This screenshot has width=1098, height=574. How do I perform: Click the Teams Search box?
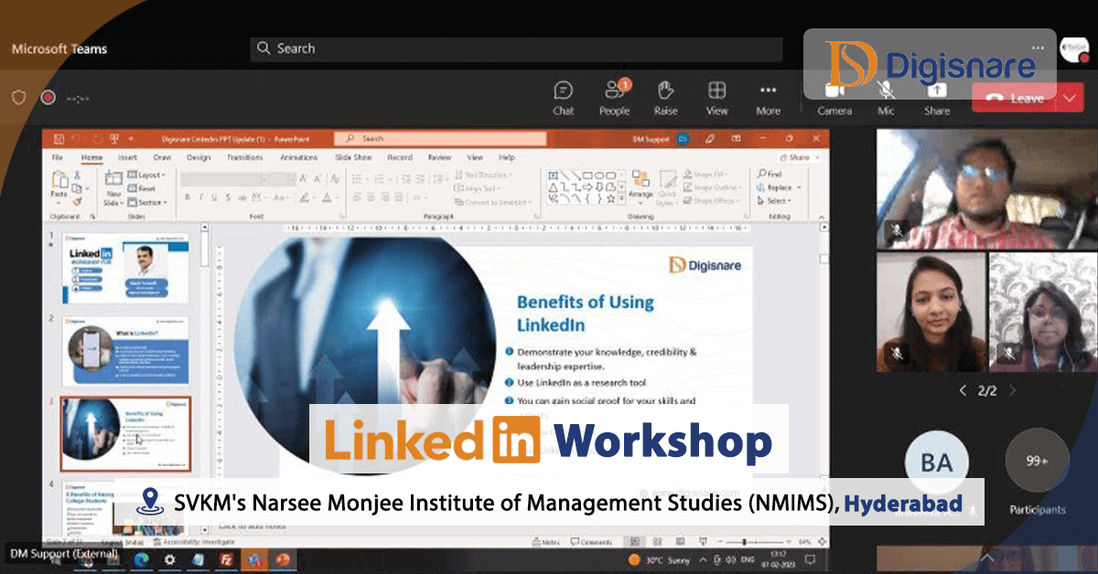[x=516, y=48]
